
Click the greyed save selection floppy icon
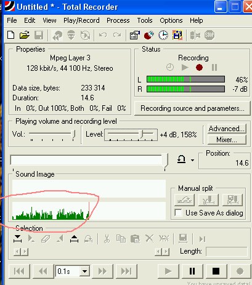tap(183, 239)
